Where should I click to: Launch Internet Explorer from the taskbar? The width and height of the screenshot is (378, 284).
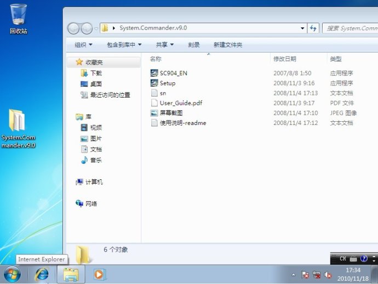coord(42,274)
